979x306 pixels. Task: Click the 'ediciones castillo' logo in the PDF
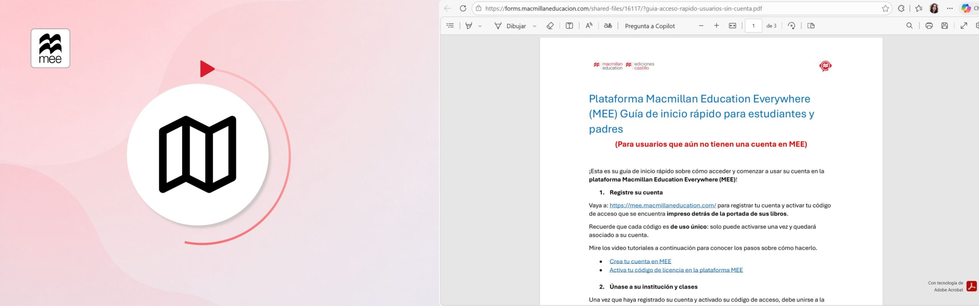[x=640, y=66]
